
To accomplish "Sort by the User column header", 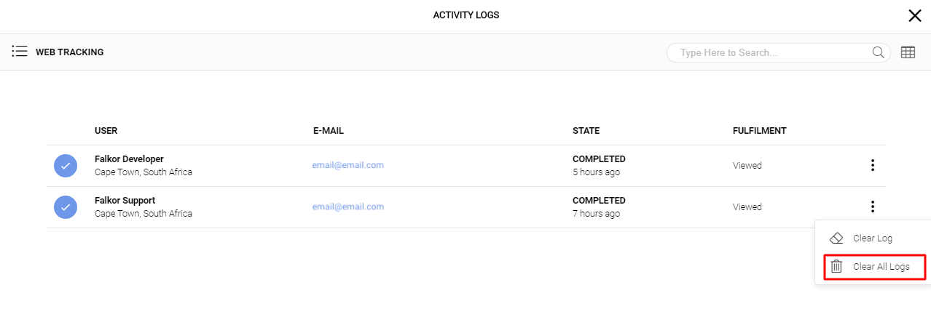I will (106, 131).
